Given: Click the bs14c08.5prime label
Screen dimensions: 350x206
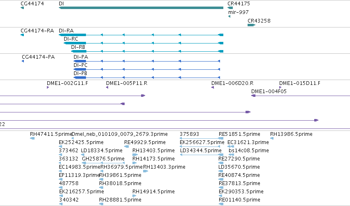Looking at the screenshot, I should [249, 151].
